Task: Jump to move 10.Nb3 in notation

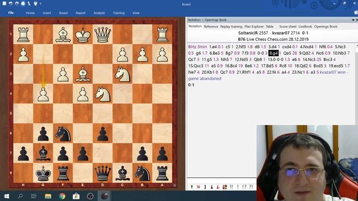Action: click(340, 53)
